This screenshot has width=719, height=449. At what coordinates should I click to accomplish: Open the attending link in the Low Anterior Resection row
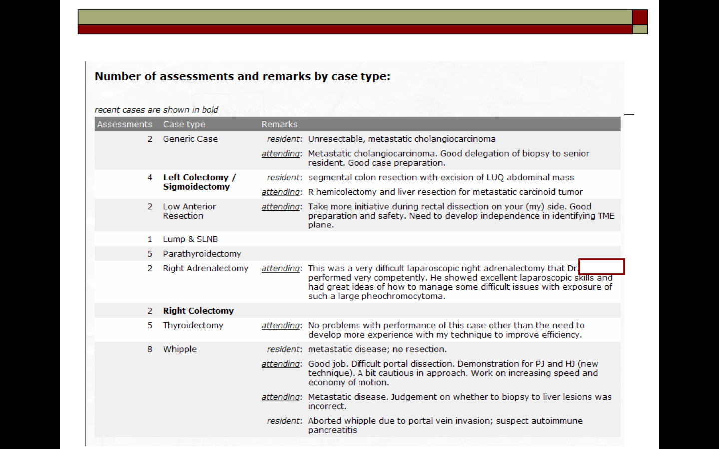click(281, 207)
